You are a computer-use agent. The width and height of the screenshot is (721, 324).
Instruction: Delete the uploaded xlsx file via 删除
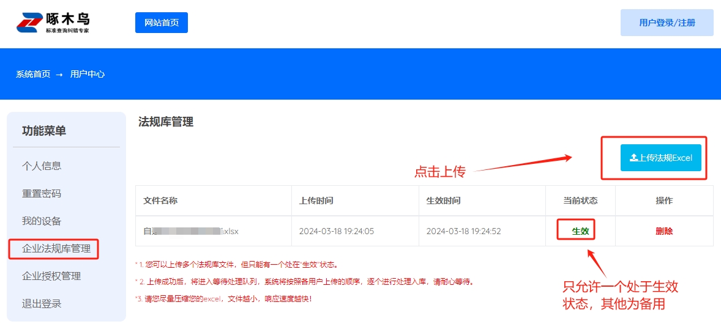coord(664,231)
